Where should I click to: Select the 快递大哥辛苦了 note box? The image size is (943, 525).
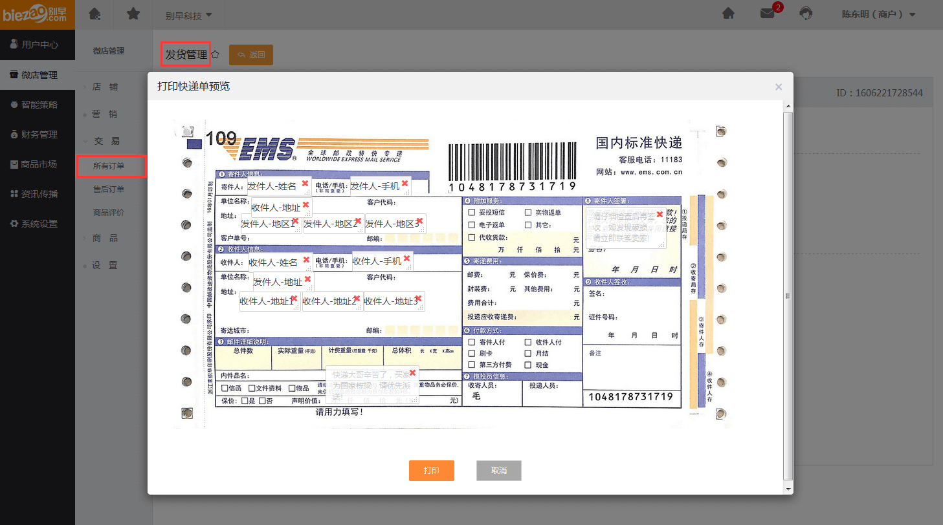[372, 385]
